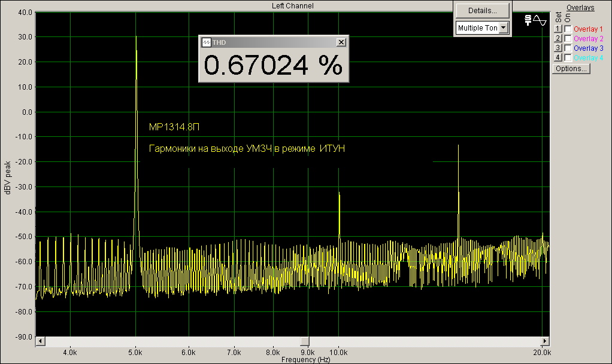Viewport: 612px width, 364px height.
Task: Click the horizontal frequency scrollbar thumb
Action: [304, 341]
